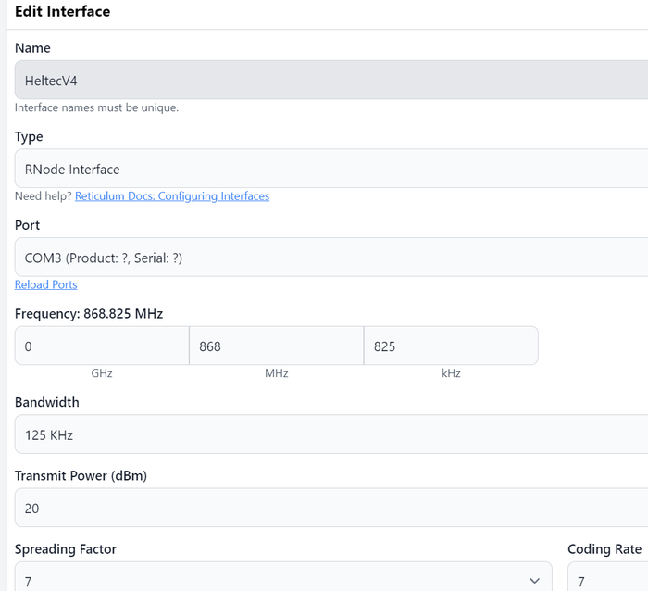The width and height of the screenshot is (648, 591).
Task: Click the Frequency: 868.825 MHz label
Action: [x=89, y=314]
